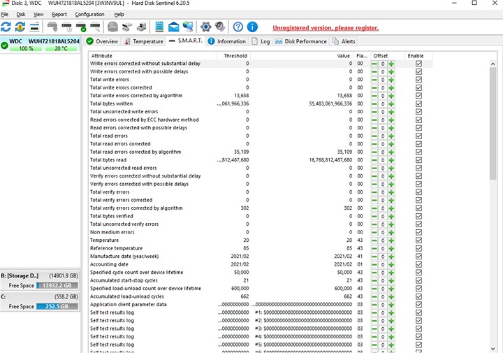Click the disk with clock toolbar icon
This screenshot has width=503, height=353.
67,27
